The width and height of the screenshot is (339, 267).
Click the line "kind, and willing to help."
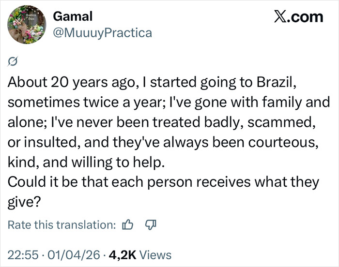(87, 162)
